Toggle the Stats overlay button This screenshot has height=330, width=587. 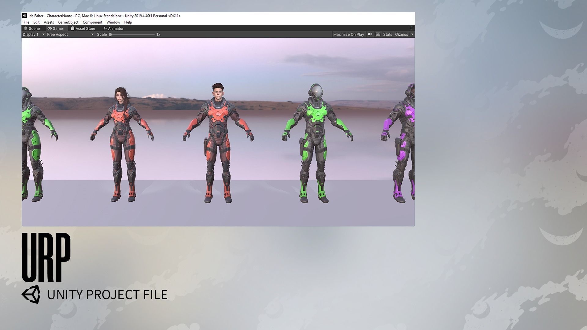click(387, 35)
